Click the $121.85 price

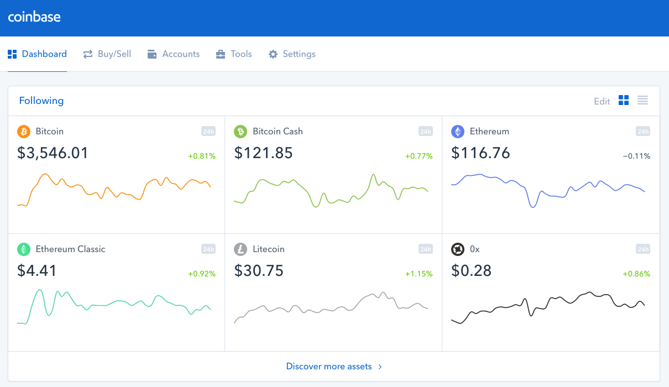[264, 153]
